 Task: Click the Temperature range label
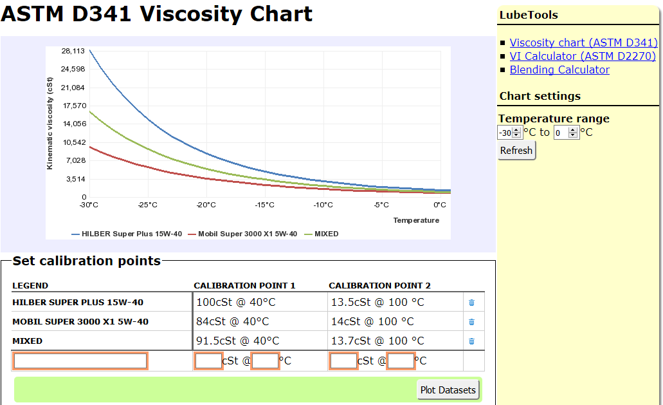coord(554,118)
